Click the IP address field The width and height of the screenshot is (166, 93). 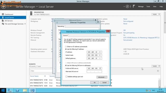pyautogui.click(x=94, y=52)
